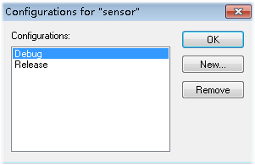255x165 pixels.
Task: Select the Debug configuration
Action: 90,54
